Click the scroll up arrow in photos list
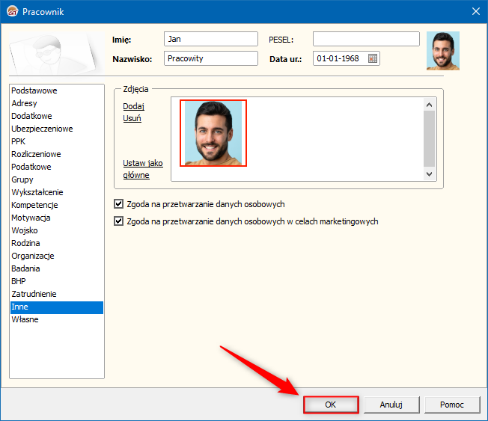 pyautogui.click(x=429, y=105)
